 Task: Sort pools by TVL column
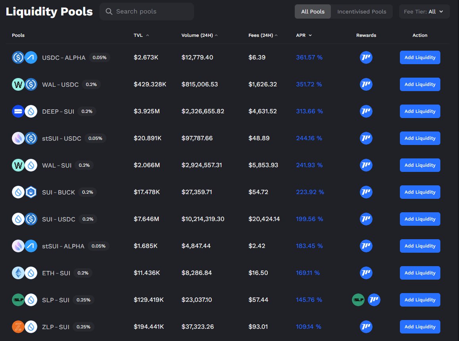pyautogui.click(x=141, y=35)
